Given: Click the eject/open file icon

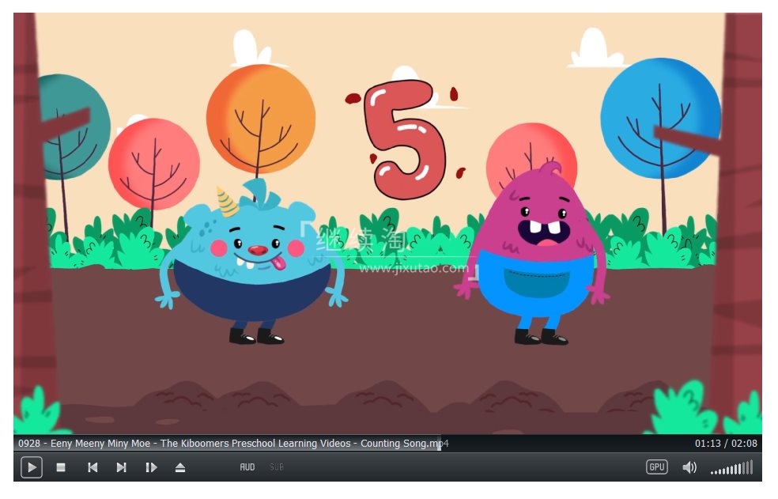Looking at the screenshot, I should (180, 467).
